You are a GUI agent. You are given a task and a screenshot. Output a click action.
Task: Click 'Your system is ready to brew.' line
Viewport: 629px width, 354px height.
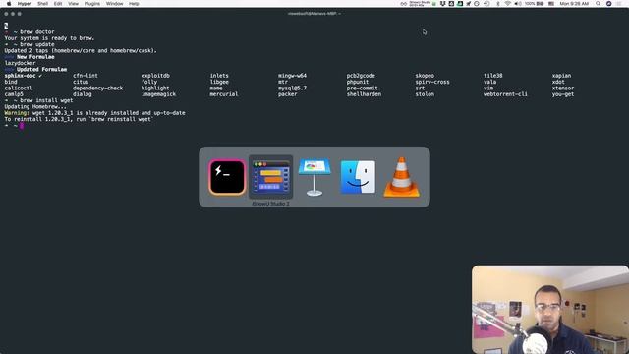pyautogui.click(x=49, y=38)
